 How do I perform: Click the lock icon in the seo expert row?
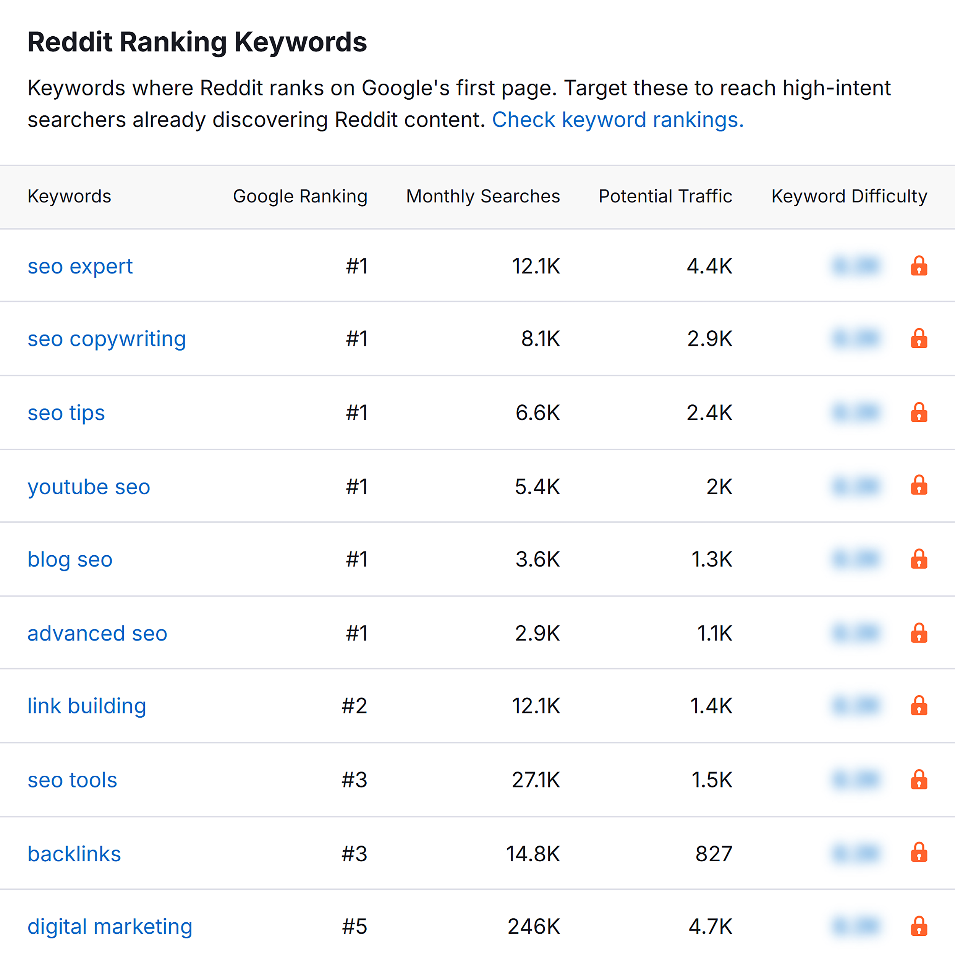919,267
